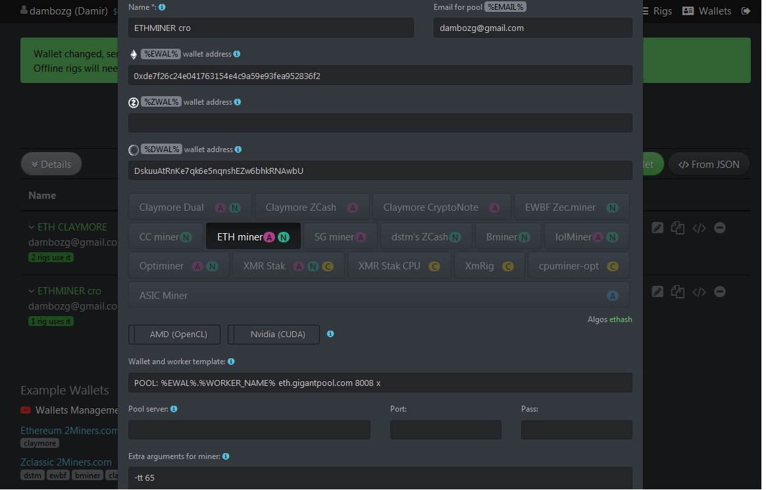Open Zclassic 2Miners.com example wallet link
The height and width of the screenshot is (490, 766).
tap(66, 462)
